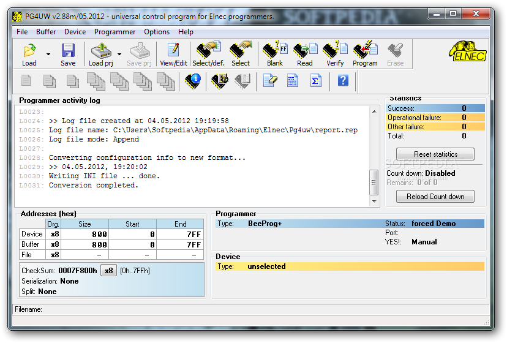Click the Operational failure statistics row

(435, 117)
